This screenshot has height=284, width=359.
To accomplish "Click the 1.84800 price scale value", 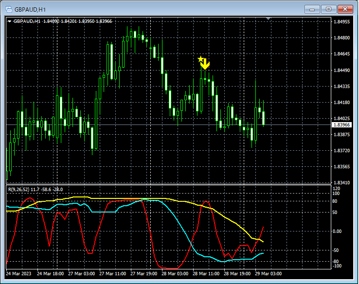I will 342,38.
